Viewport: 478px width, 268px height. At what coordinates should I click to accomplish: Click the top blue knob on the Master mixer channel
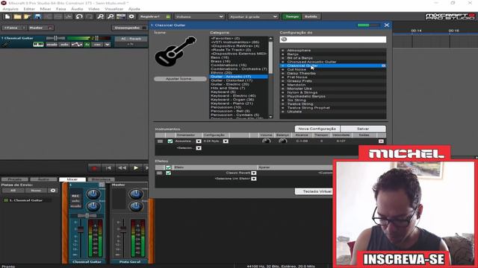coord(136,194)
